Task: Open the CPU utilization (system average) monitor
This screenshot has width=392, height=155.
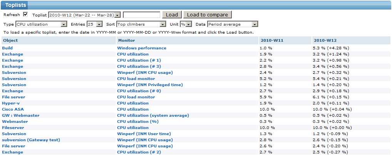Action: pos(153,116)
